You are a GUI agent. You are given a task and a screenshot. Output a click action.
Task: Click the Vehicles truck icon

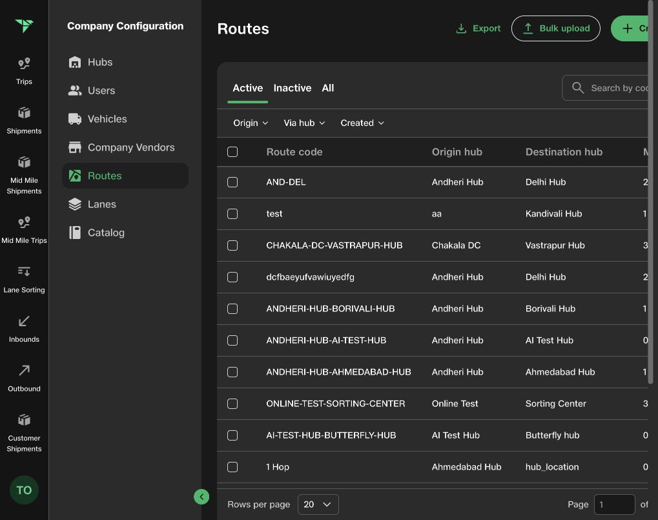[x=75, y=119]
